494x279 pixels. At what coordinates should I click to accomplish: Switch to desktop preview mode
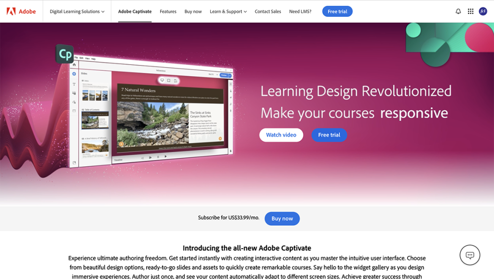162,80
